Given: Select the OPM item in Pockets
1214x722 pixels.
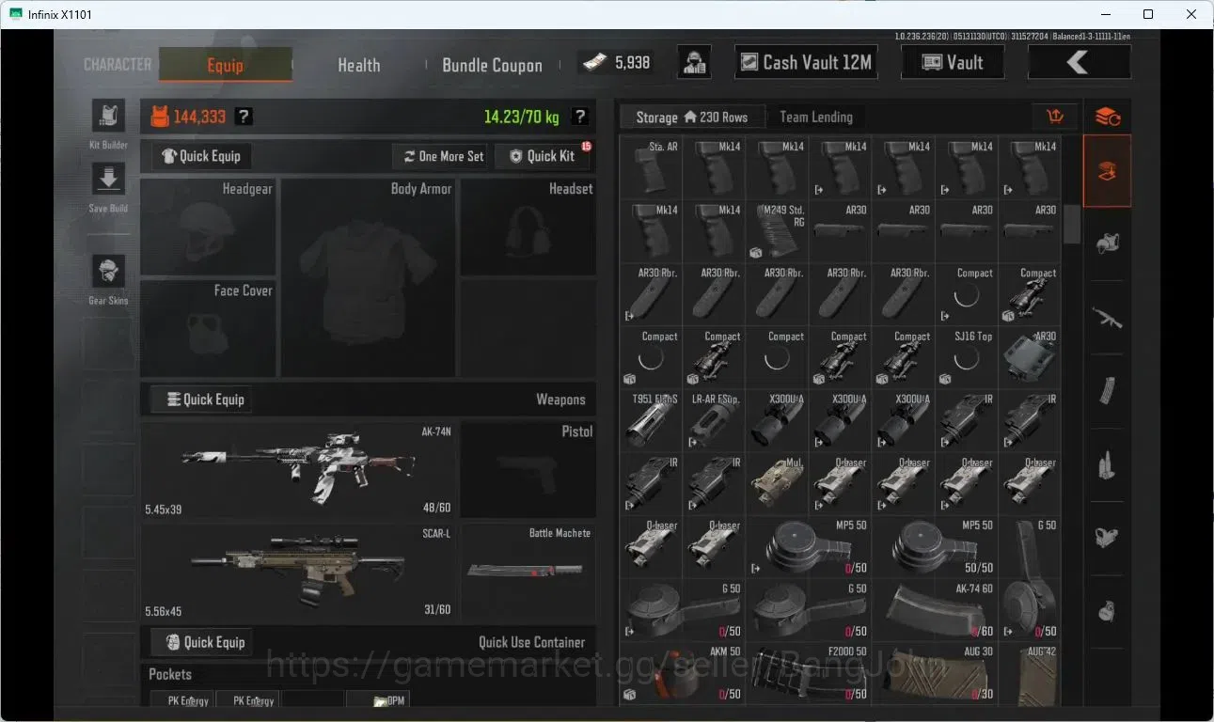Looking at the screenshot, I should (379, 699).
